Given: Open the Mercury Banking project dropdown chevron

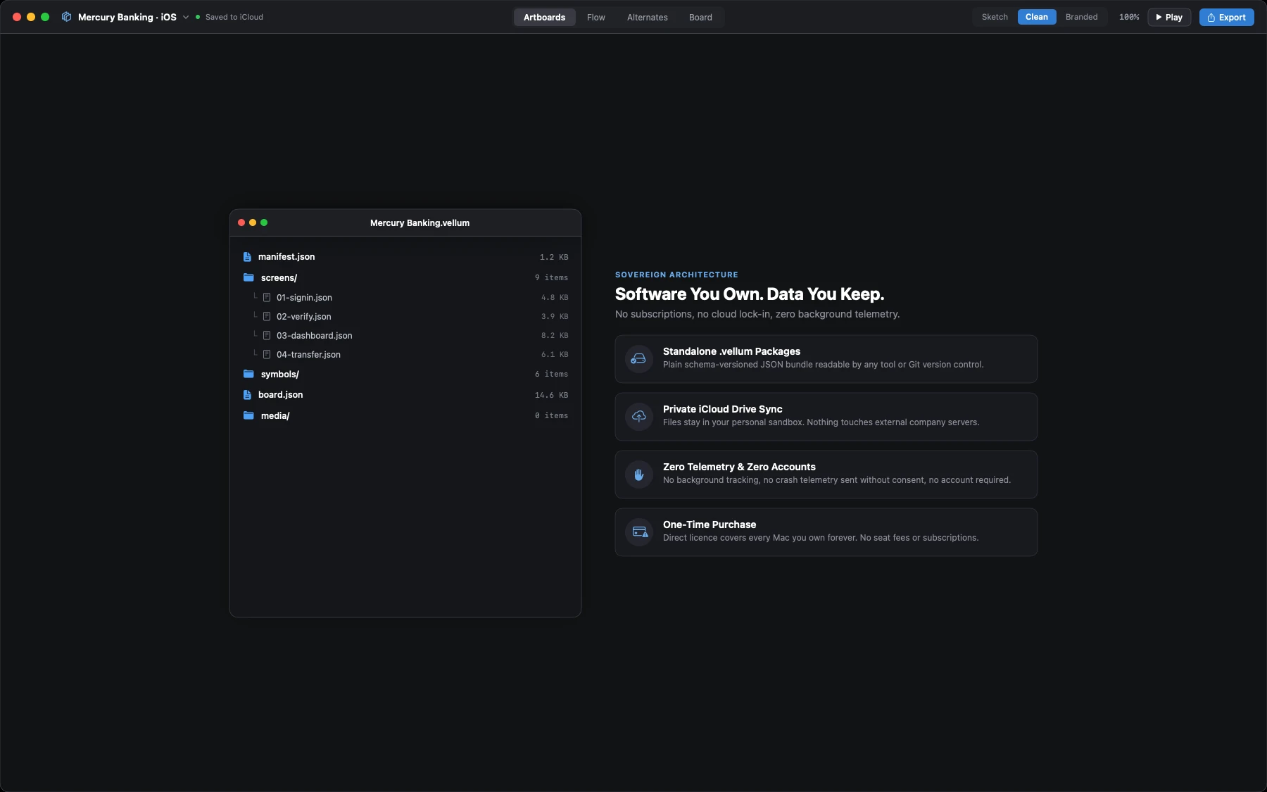Looking at the screenshot, I should [186, 17].
